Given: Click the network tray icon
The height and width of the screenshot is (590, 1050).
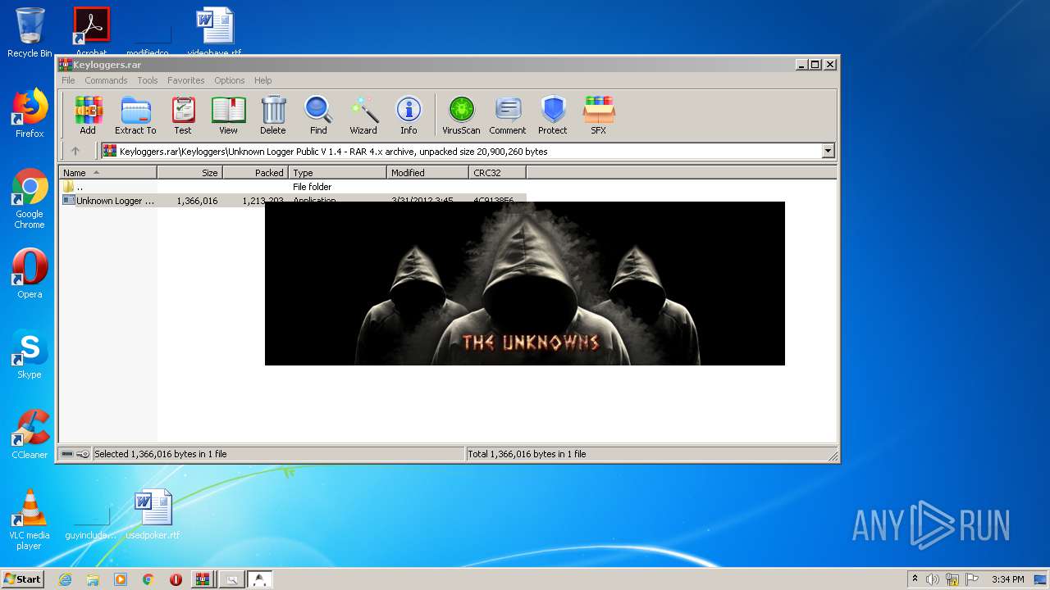Looking at the screenshot, I should coord(952,579).
